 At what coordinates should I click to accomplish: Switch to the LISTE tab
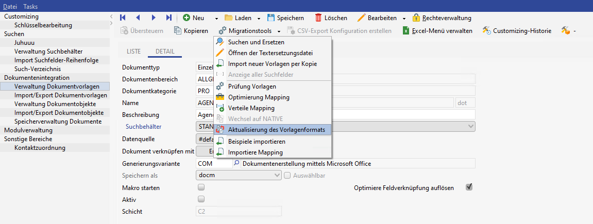[133, 51]
